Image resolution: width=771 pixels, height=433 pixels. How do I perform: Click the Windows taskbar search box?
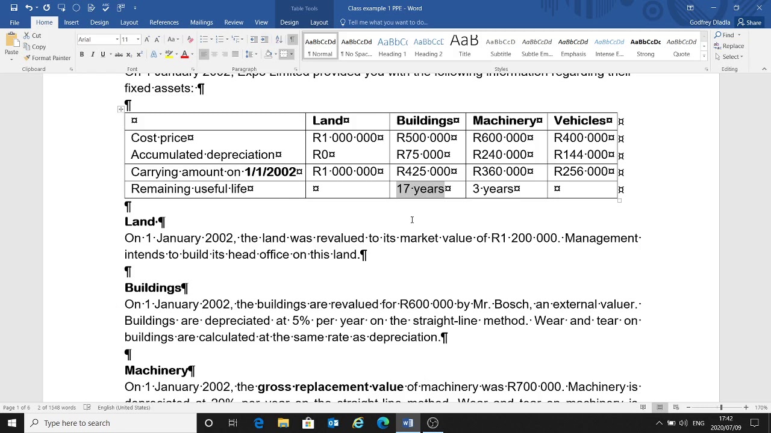point(110,423)
